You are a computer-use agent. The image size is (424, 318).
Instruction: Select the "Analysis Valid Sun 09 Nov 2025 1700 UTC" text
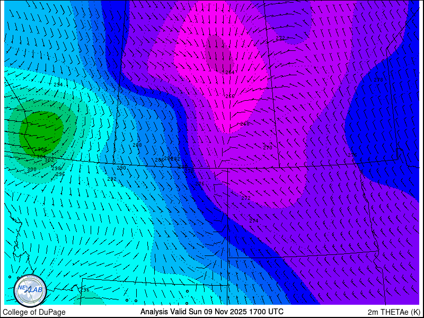(211, 312)
